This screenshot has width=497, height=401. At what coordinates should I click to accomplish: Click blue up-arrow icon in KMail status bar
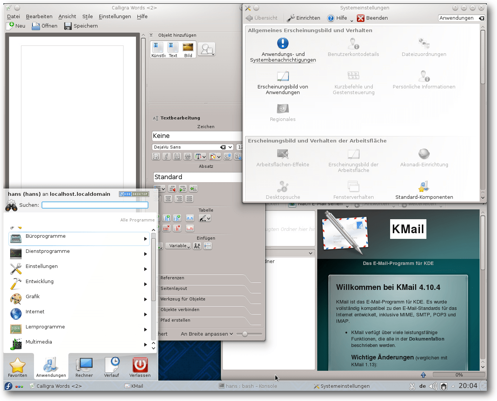pyautogui.click(x=423, y=375)
